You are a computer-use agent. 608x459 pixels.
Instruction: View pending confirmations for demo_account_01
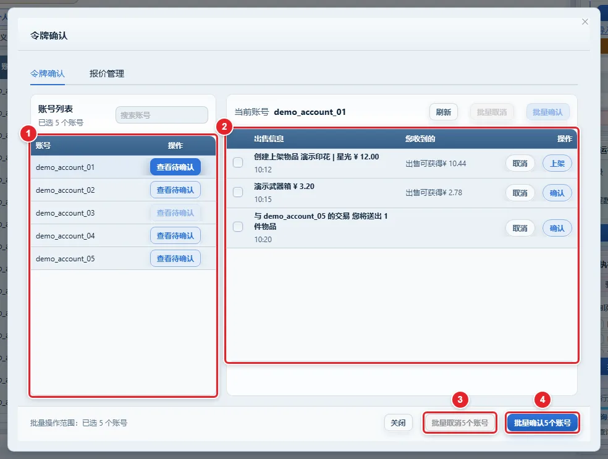(175, 167)
